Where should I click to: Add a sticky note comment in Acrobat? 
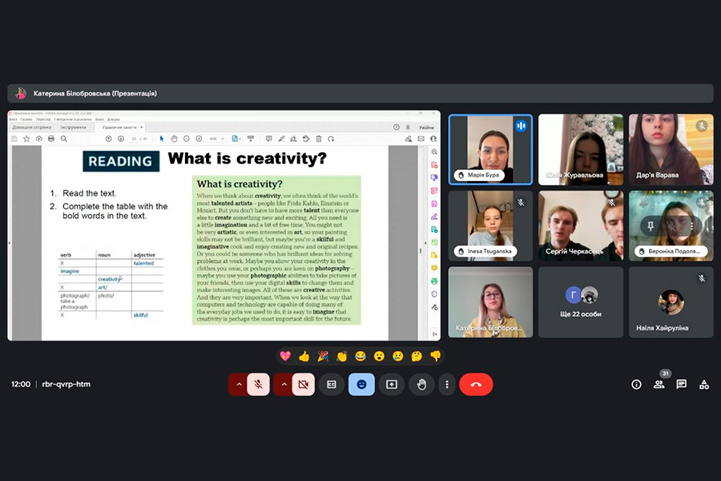click(268, 139)
